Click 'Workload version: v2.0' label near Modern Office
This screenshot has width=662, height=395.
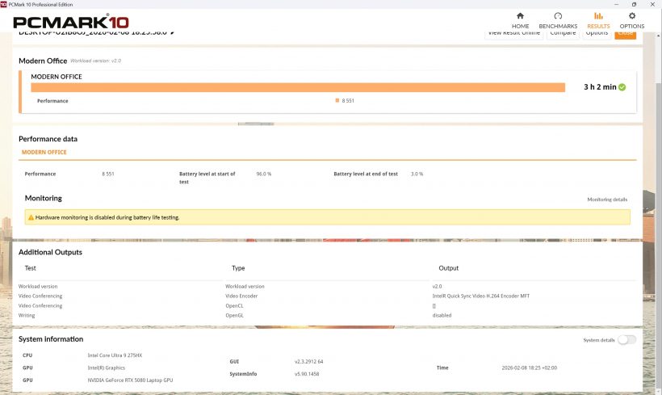coord(95,61)
